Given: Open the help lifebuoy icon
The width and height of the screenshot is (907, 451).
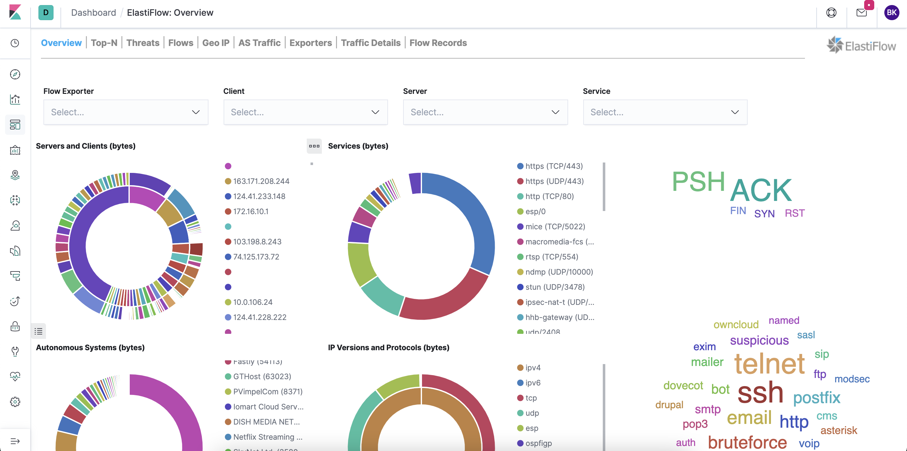Looking at the screenshot, I should (831, 13).
